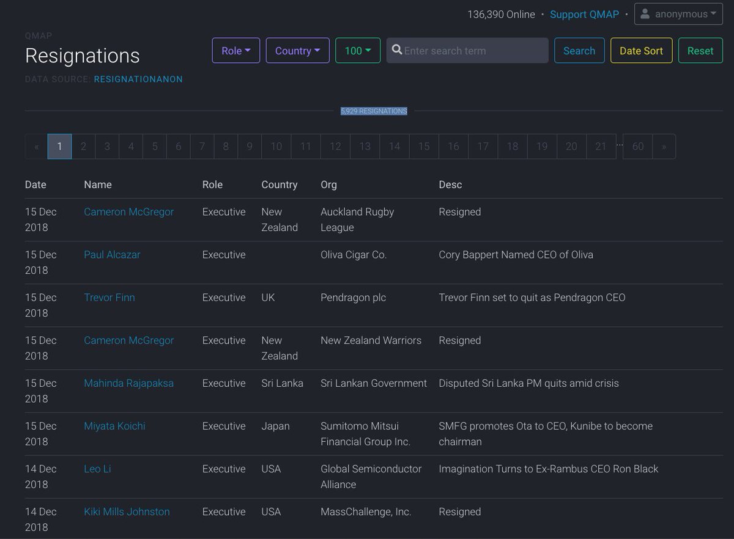Click the Date column header

point(35,185)
